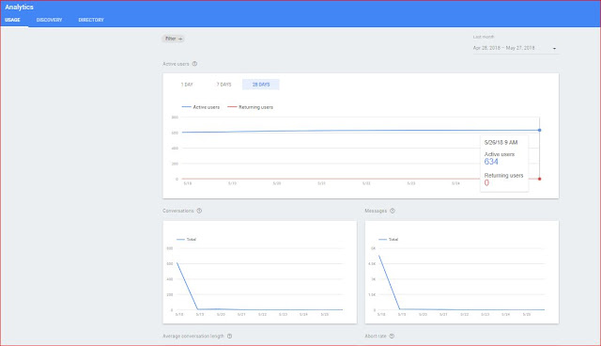Viewport: 601px width, 346px height.
Task: Click the Analytics title
Action: point(19,8)
